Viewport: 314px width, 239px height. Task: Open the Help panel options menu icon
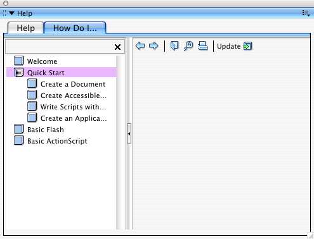point(306,13)
